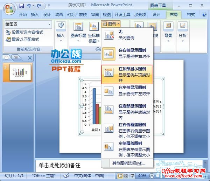Switch to the 设计 chart design tab
The image size is (210, 181).
(x=156, y=15)
